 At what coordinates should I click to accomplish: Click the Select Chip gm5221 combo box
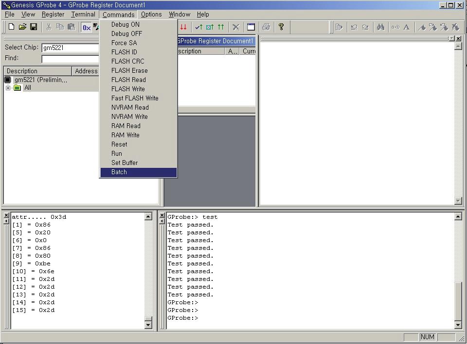70,48
